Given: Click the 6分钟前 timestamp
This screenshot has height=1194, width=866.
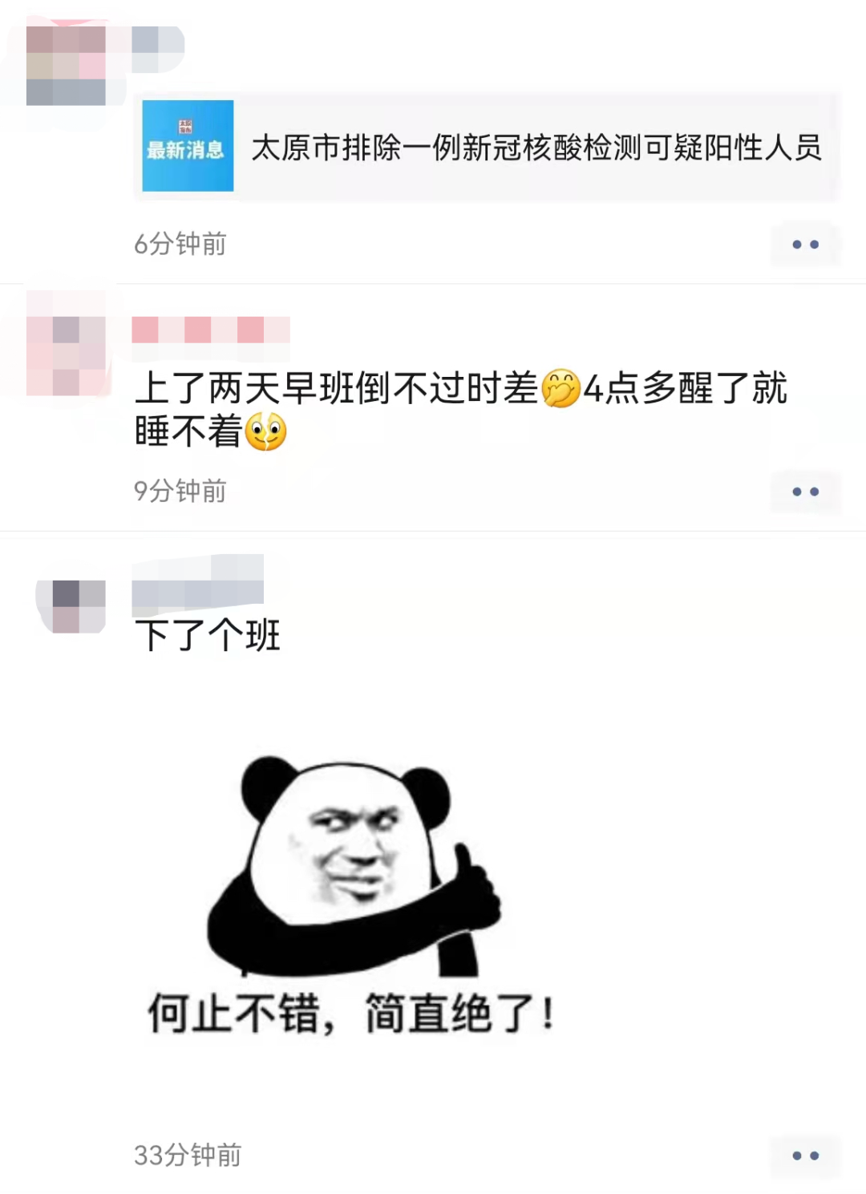Looking at the screenshot, I should [180, 244].
